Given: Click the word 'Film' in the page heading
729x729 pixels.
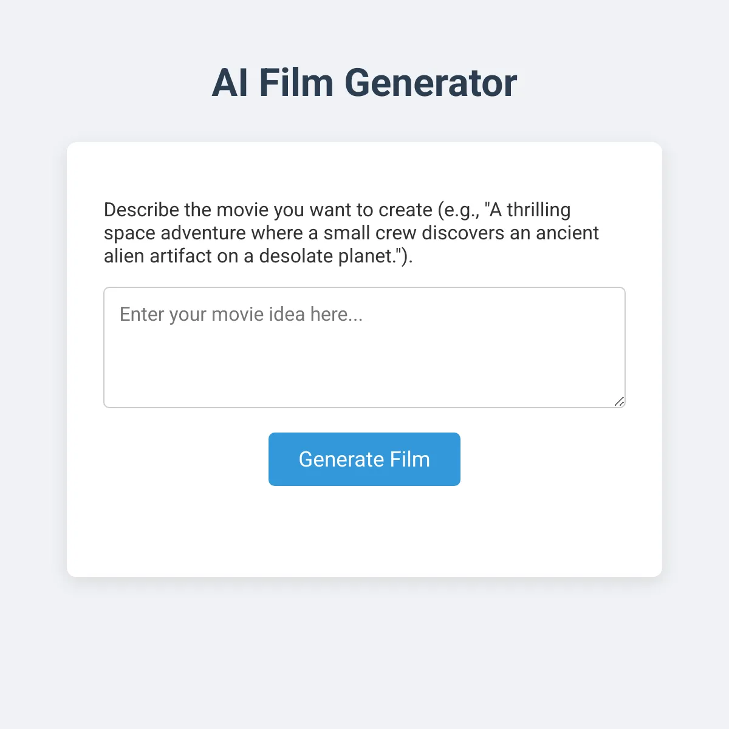Looking at the screenshot, I should coord(296,83).
